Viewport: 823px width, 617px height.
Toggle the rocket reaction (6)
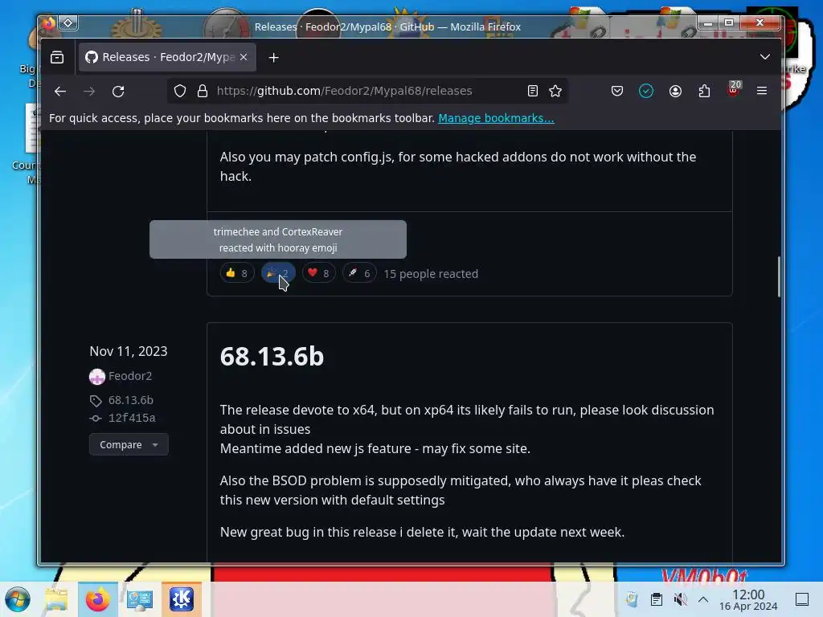point(359,273)
